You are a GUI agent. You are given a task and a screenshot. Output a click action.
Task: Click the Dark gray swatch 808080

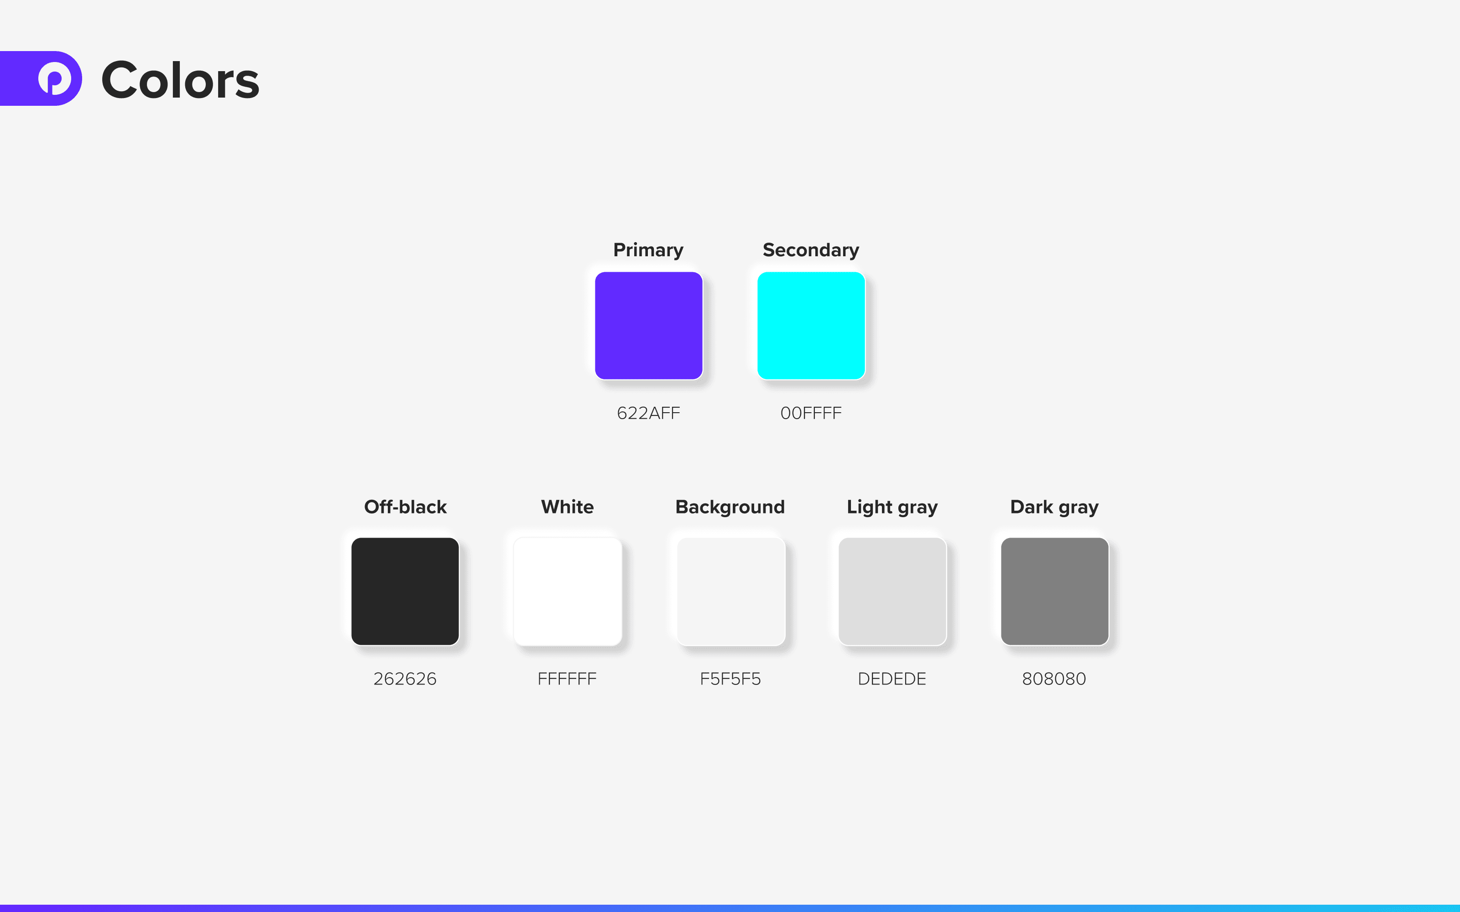(1052, 591)
